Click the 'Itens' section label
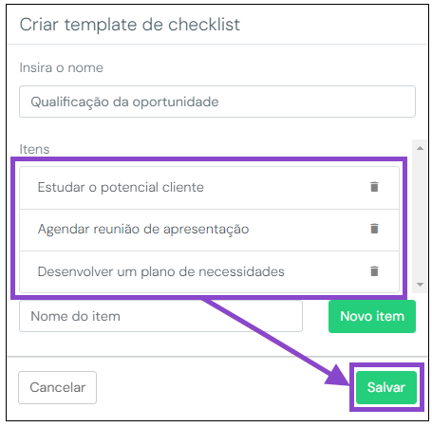This screenshot has height=427, width=432. [34, 149]
